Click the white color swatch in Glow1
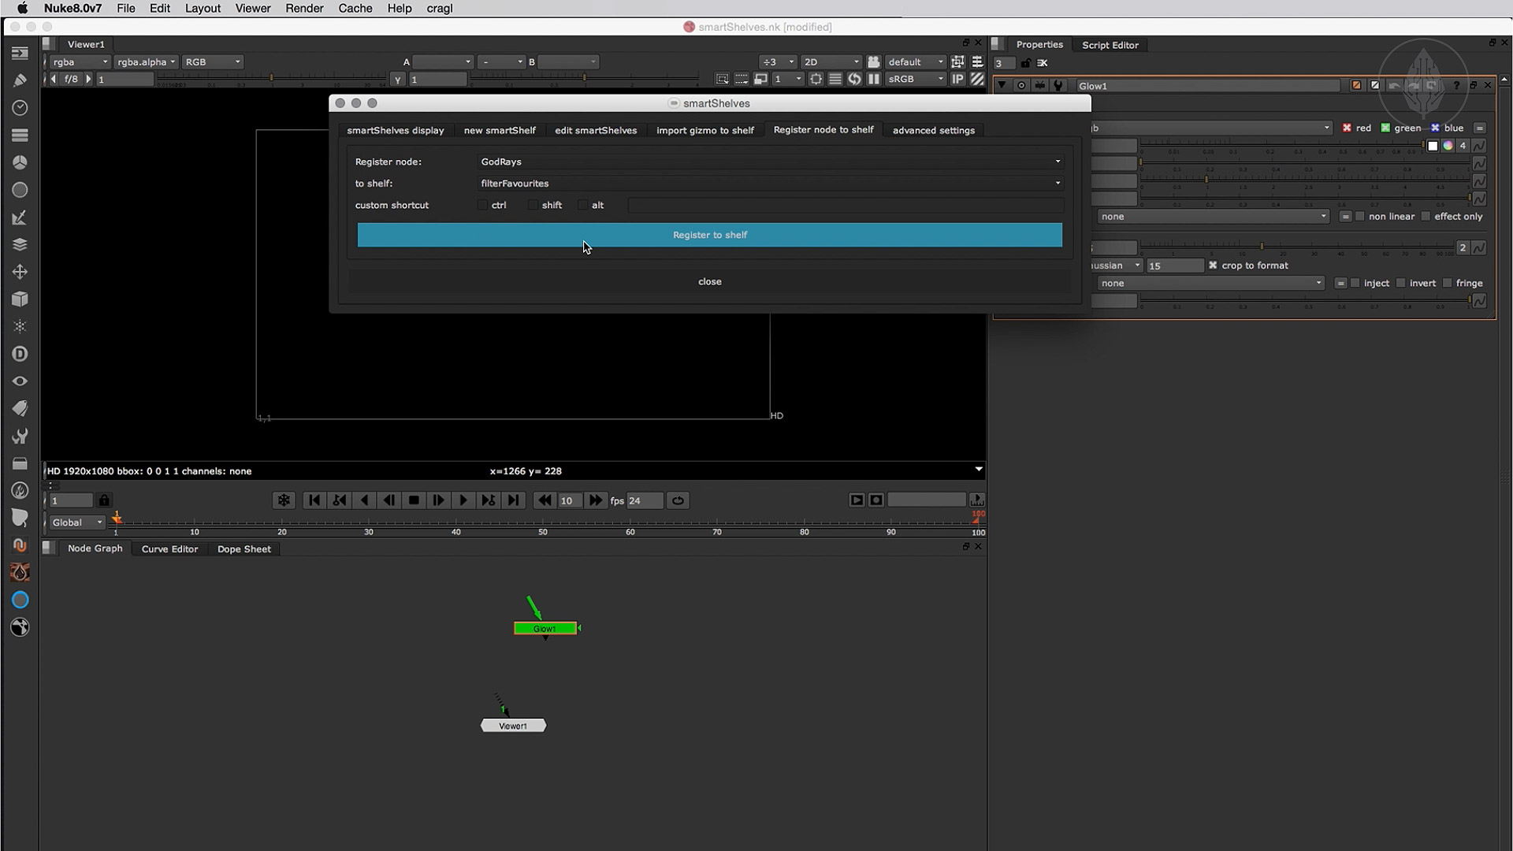Viewport: 1513px width, 851px height. pos(1433,146)
